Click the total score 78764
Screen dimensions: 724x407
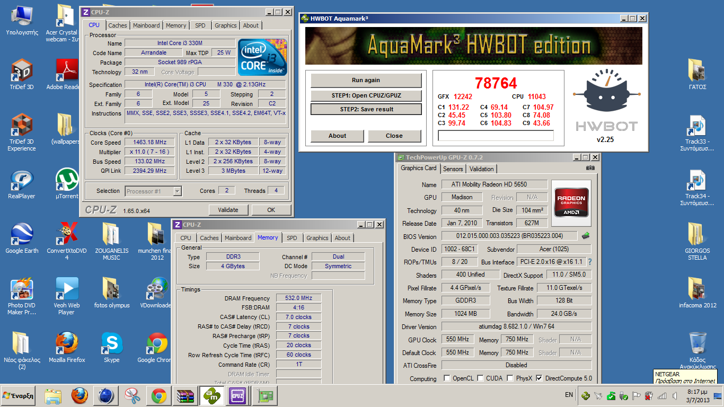[x=496, y=83]
